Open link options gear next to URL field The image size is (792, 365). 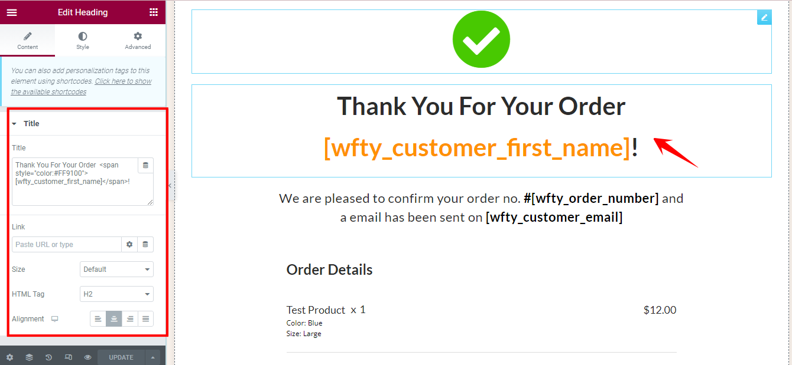[x=129, y=244]
